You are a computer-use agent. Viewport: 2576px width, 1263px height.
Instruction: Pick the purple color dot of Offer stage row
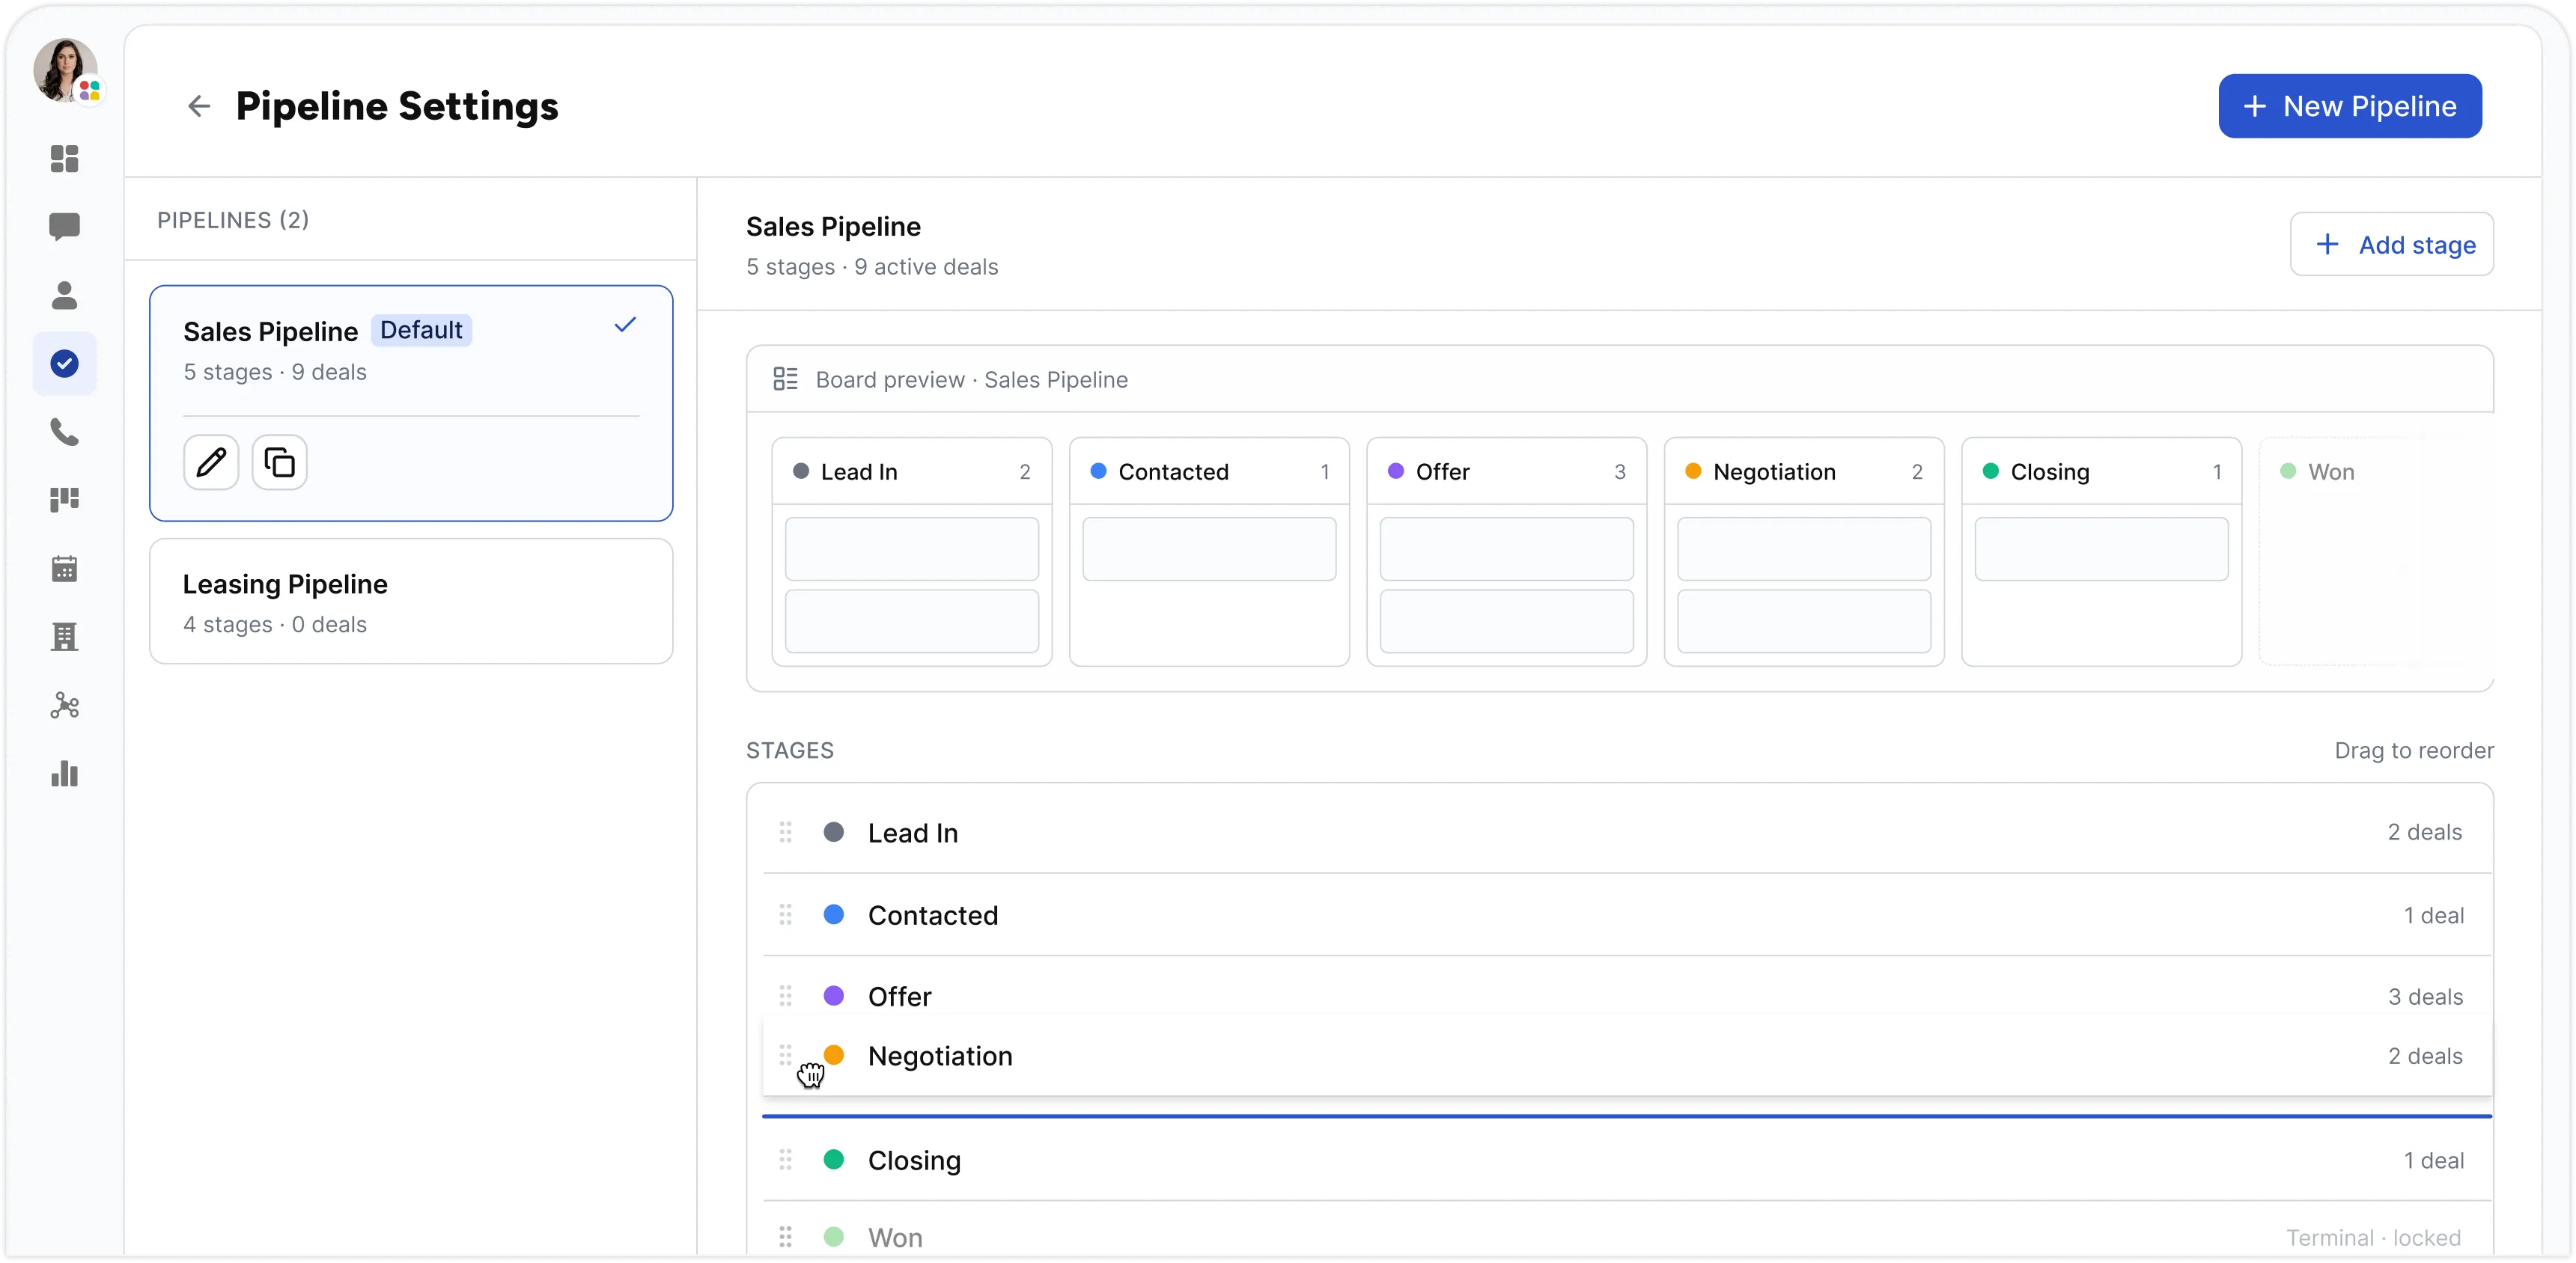(x=833, y=996)
